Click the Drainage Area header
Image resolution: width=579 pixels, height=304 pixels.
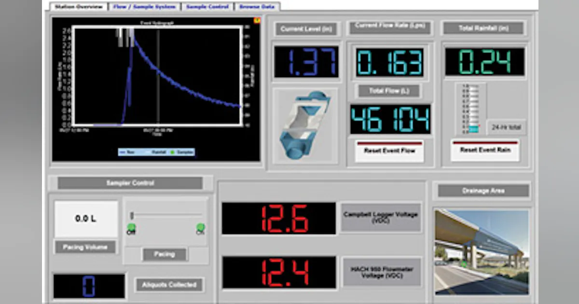click(483, 191)
